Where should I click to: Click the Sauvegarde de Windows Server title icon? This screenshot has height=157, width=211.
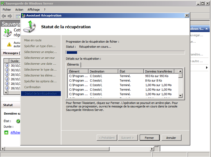coord(3,3)
